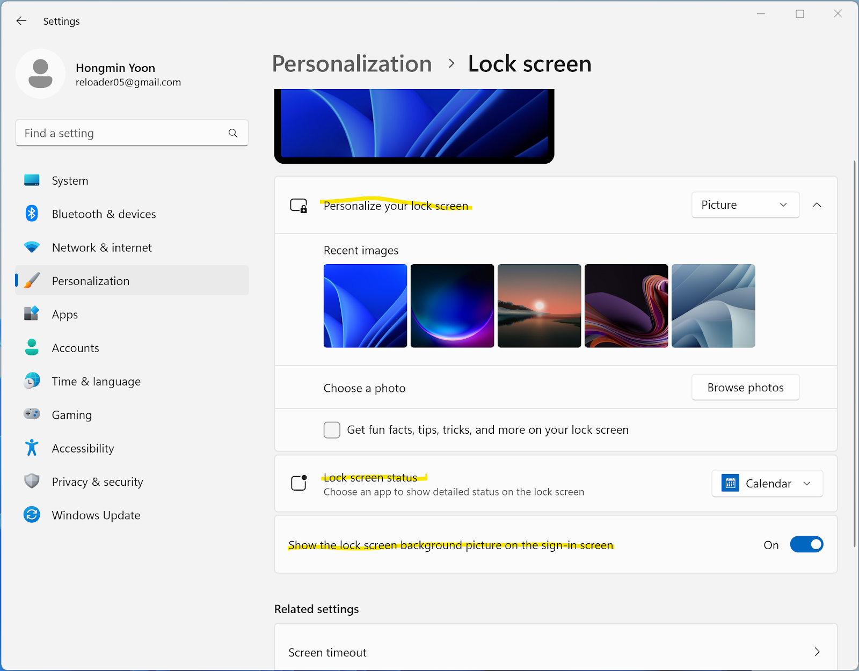Maximize the Settings window
The width and height of the screenshot is (859, 671).
[800, 14]
